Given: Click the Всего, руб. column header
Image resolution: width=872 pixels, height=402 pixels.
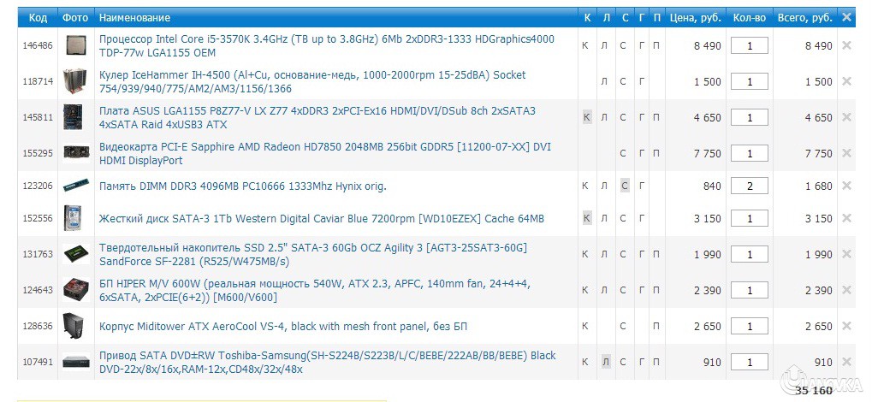Looking at the screenshot, I should (804, 18).
